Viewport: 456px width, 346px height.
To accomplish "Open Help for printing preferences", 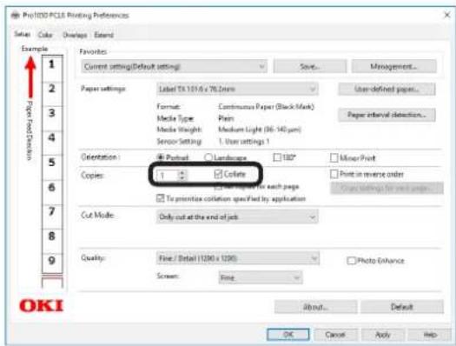I will tap(429, 335).
